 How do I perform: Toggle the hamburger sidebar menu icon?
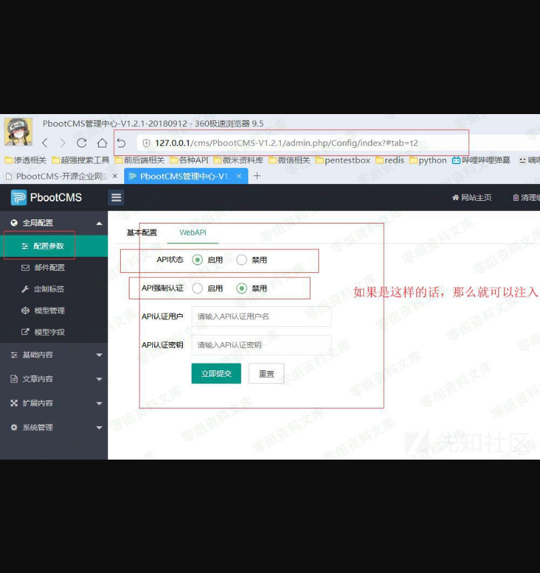(116, 197)
